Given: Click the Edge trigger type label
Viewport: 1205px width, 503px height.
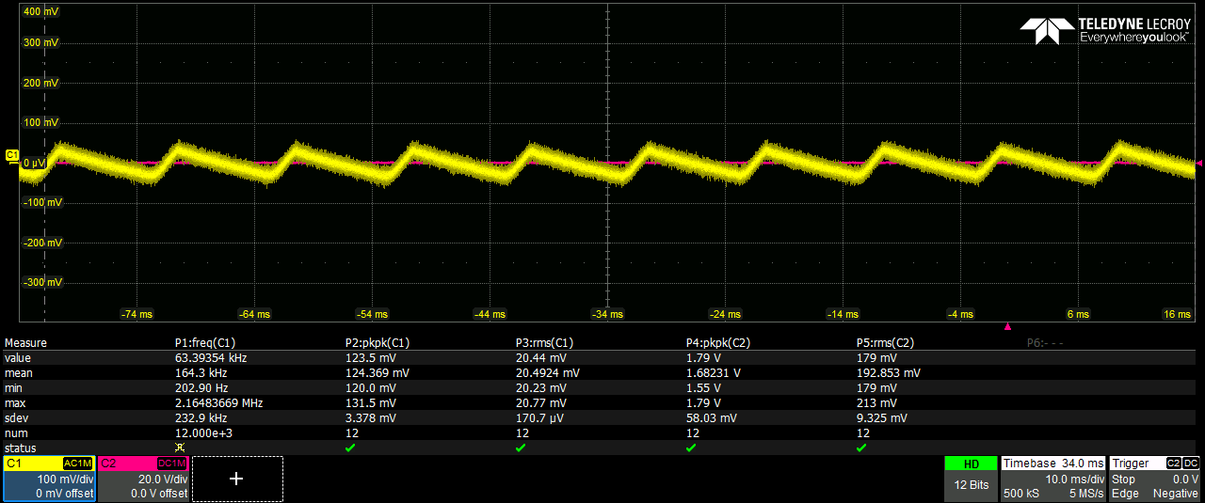Looking at the screenshot, I should pyautogui.click(x=1125, y=494).
